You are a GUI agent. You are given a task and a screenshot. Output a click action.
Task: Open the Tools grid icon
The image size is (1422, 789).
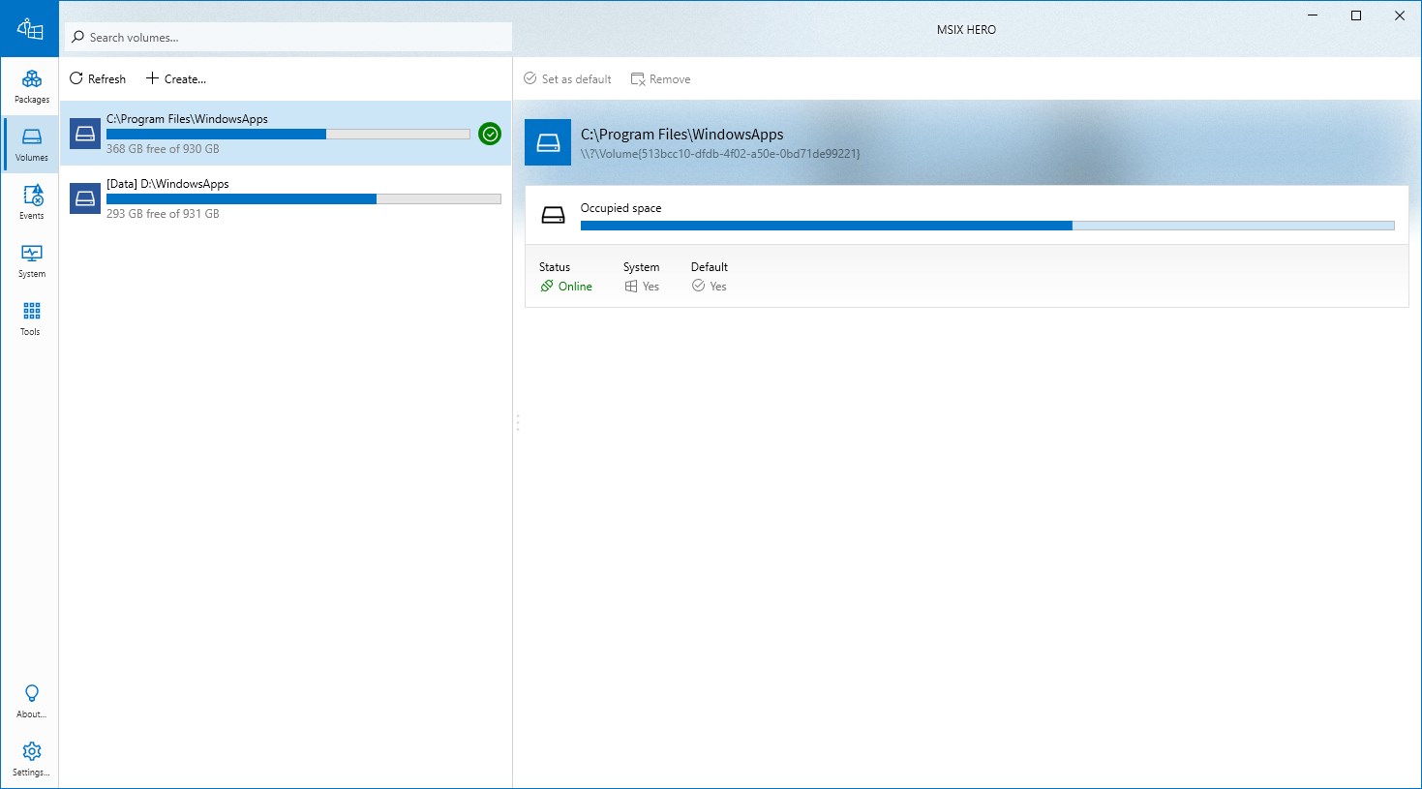tap(31, 319)
